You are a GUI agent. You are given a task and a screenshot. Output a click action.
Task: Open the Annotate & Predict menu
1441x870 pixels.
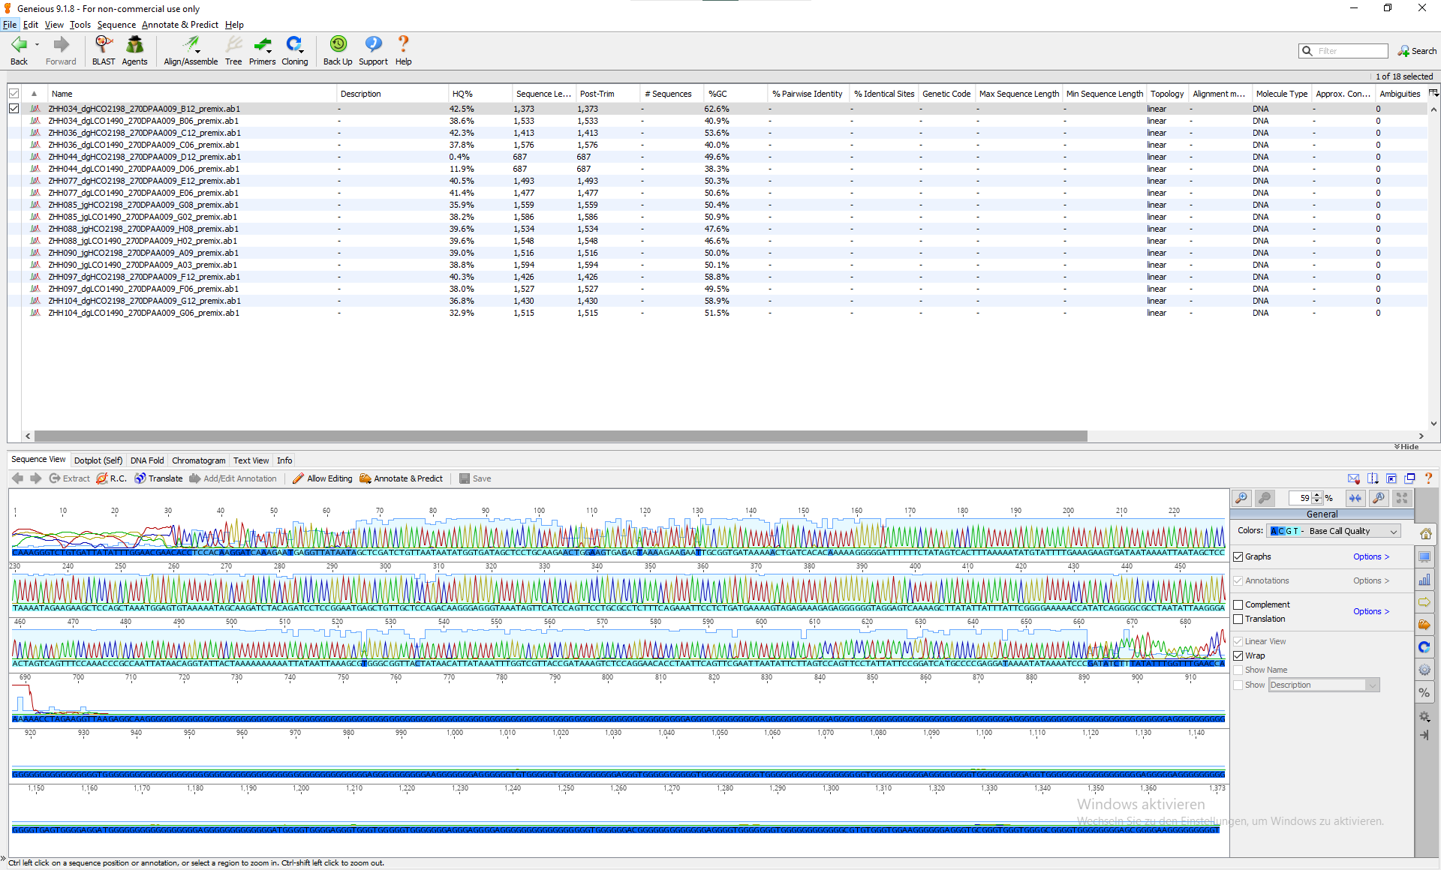point(180,25)
